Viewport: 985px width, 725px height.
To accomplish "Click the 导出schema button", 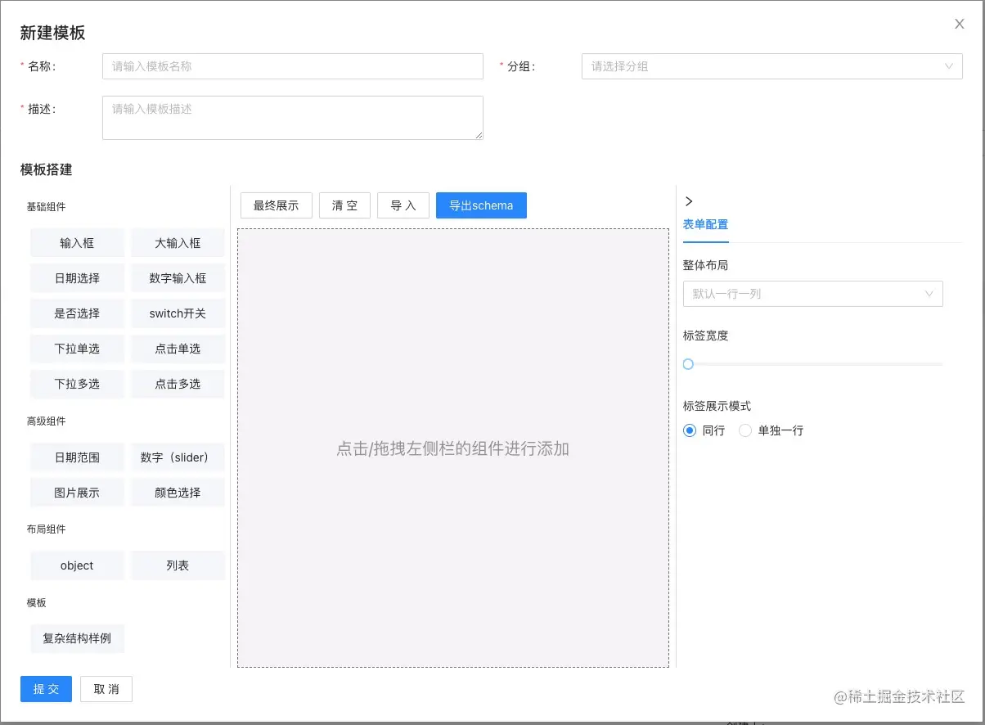I will click(481, 205).
